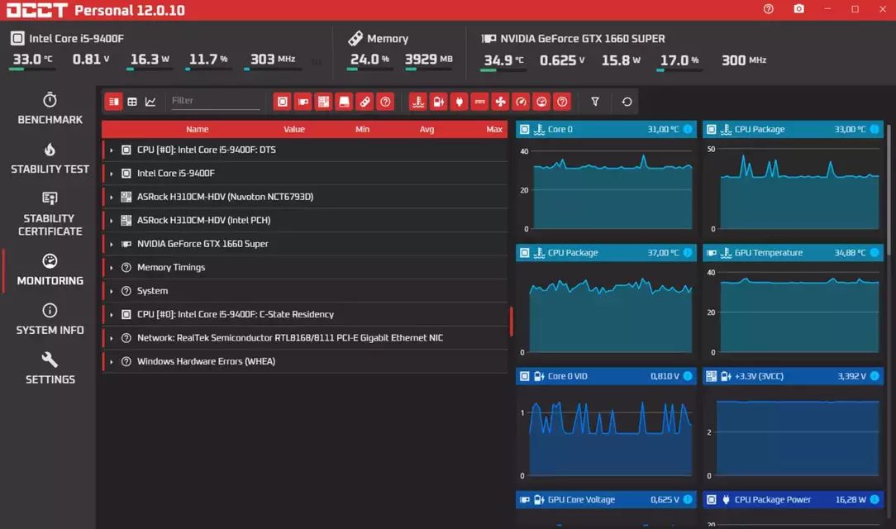Click the Core 0 VID graph area
The image size is (896, 529).
606,436
